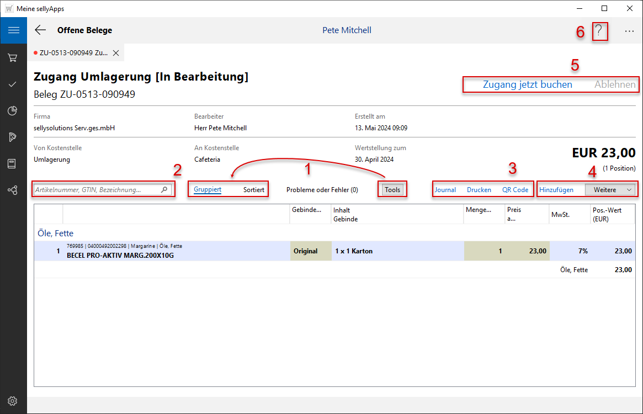Open the share nodes sidebar icon
643x414 pixels.
(13, 190)
